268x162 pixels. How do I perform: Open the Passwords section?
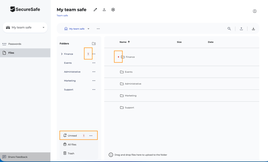[x=15, y=44]
